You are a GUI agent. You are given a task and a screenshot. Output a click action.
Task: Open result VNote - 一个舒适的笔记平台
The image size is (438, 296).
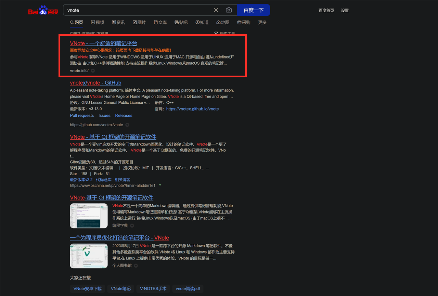(x=103, y=43)
